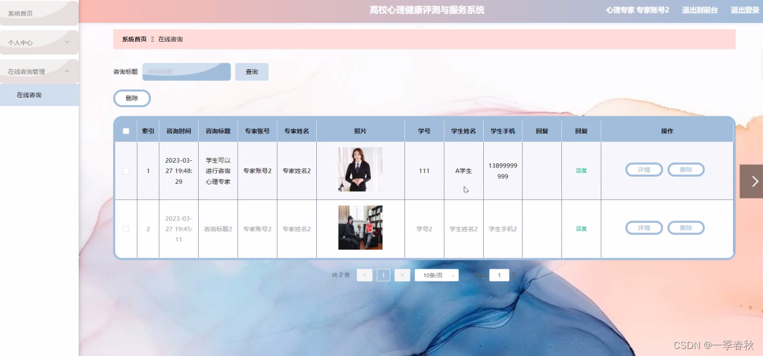
Task: Click the 咨询标题 column header
Action: pyautogui.click(x=218, y=131)
